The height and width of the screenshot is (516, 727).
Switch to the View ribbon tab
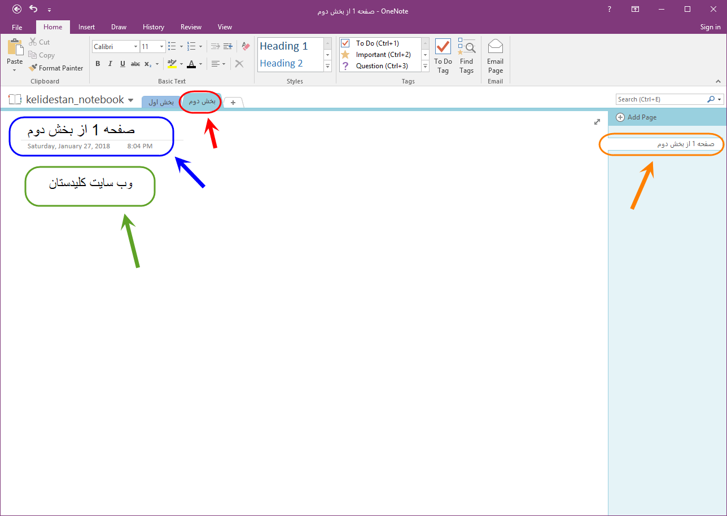pyautogui.click(x=225, y=27)
